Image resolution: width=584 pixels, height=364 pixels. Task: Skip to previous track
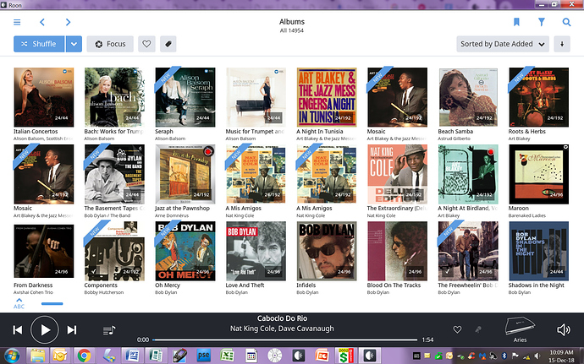(x=18, y=329)
